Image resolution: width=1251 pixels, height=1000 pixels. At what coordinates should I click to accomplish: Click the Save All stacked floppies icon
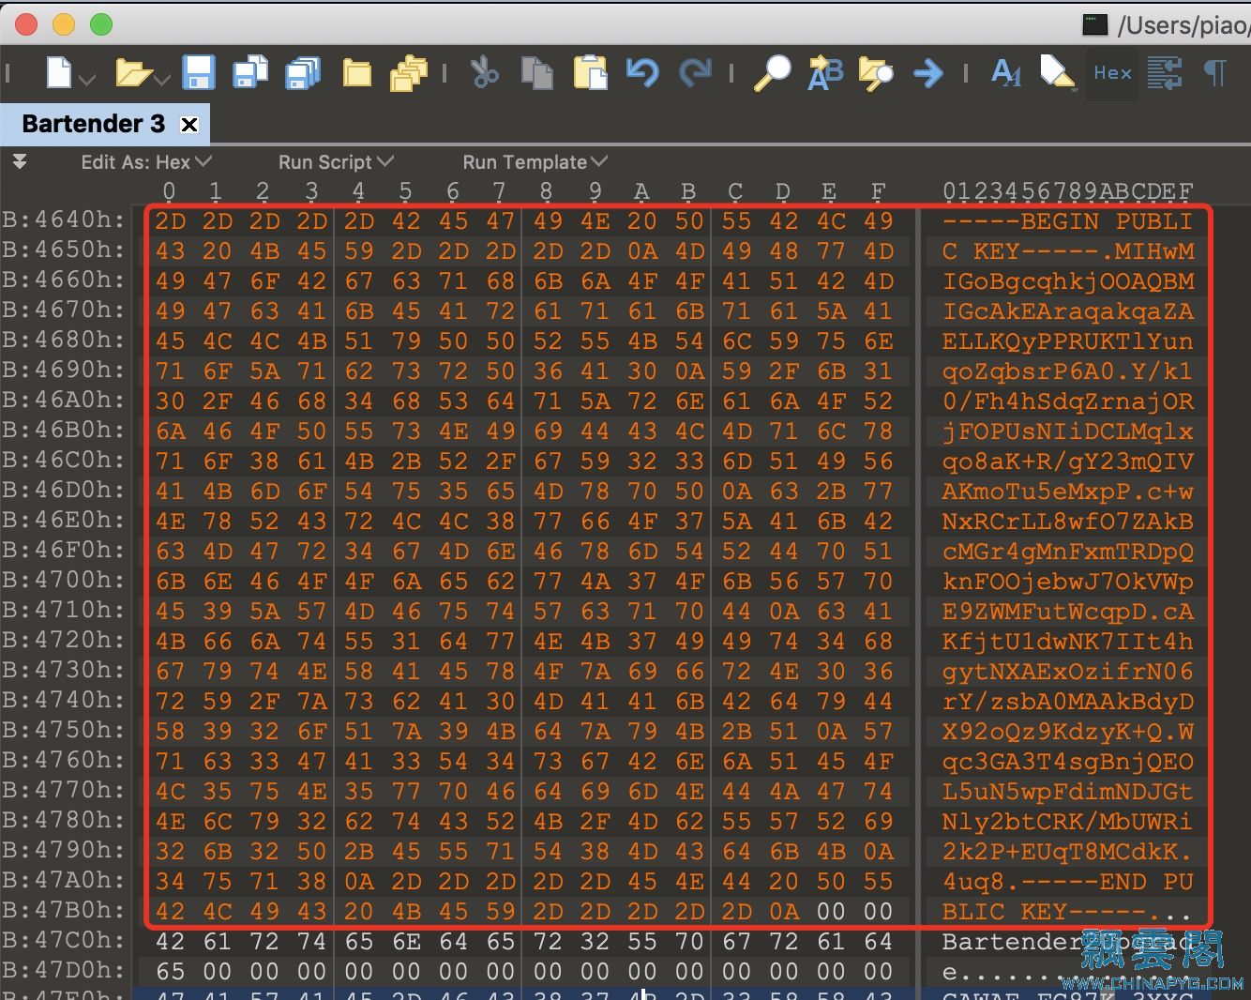(303, 73)
